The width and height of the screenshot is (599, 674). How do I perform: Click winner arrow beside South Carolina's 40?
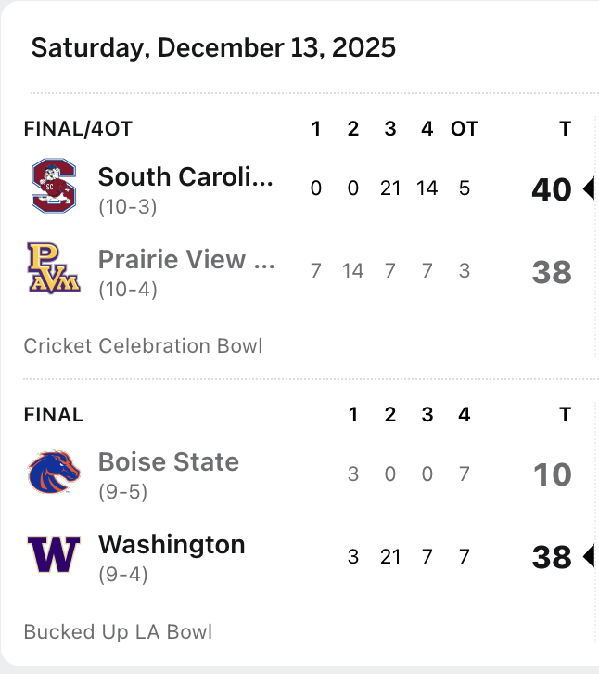[x=588, y=189]
